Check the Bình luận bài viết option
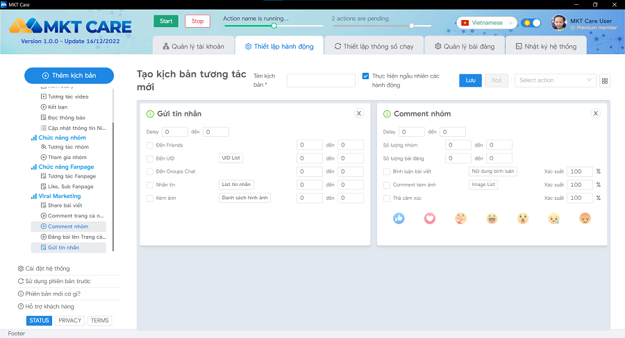The height and width of the screenshot is (338, 625). click(387, 171)
